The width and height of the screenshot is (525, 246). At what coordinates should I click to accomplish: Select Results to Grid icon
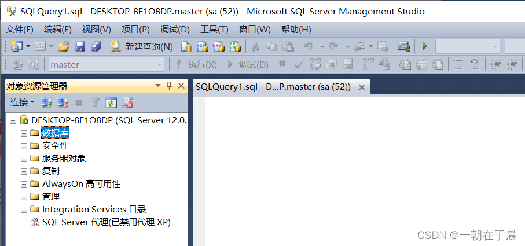(x=421, y=64)
